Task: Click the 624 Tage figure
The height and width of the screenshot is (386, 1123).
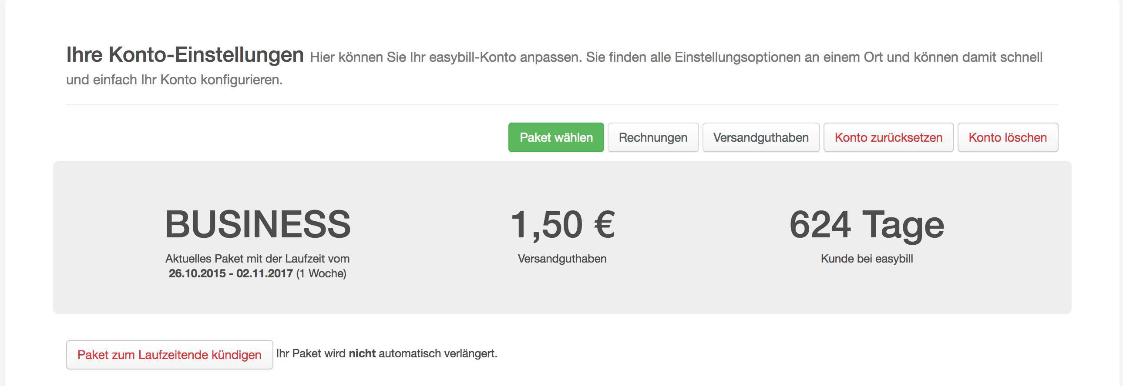Action: pyautogui.click(x=866, y=225)
